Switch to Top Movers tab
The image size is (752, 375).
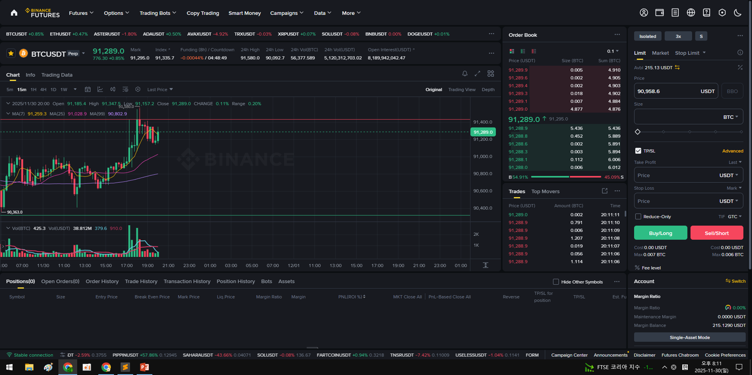[x=545, y=191]
